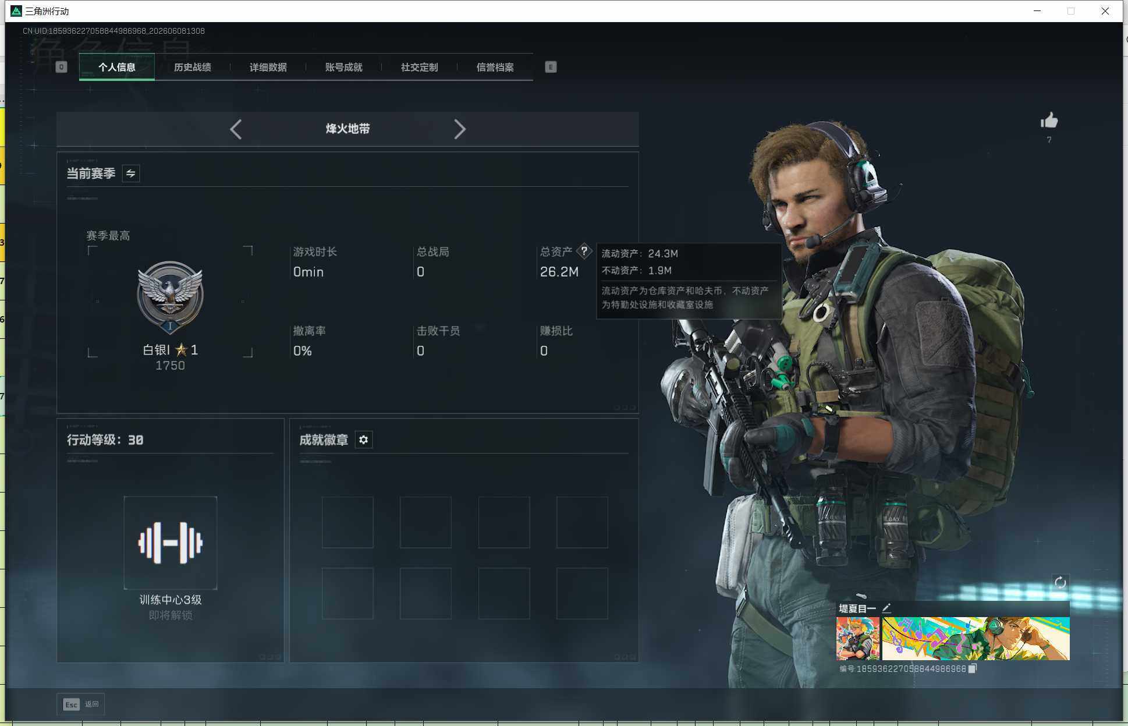Click the 撤离率 value 0%
The width and height of the screenshot is (1128, 726).
tap(303, 351)
